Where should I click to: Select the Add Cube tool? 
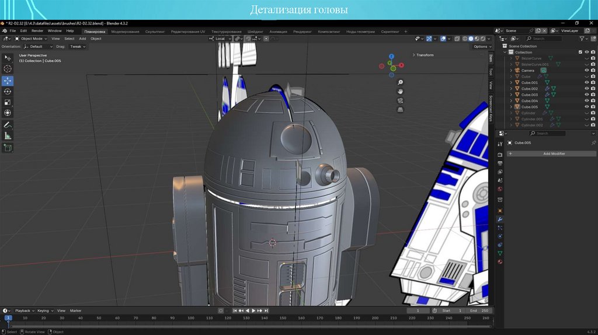pos(8,148)
